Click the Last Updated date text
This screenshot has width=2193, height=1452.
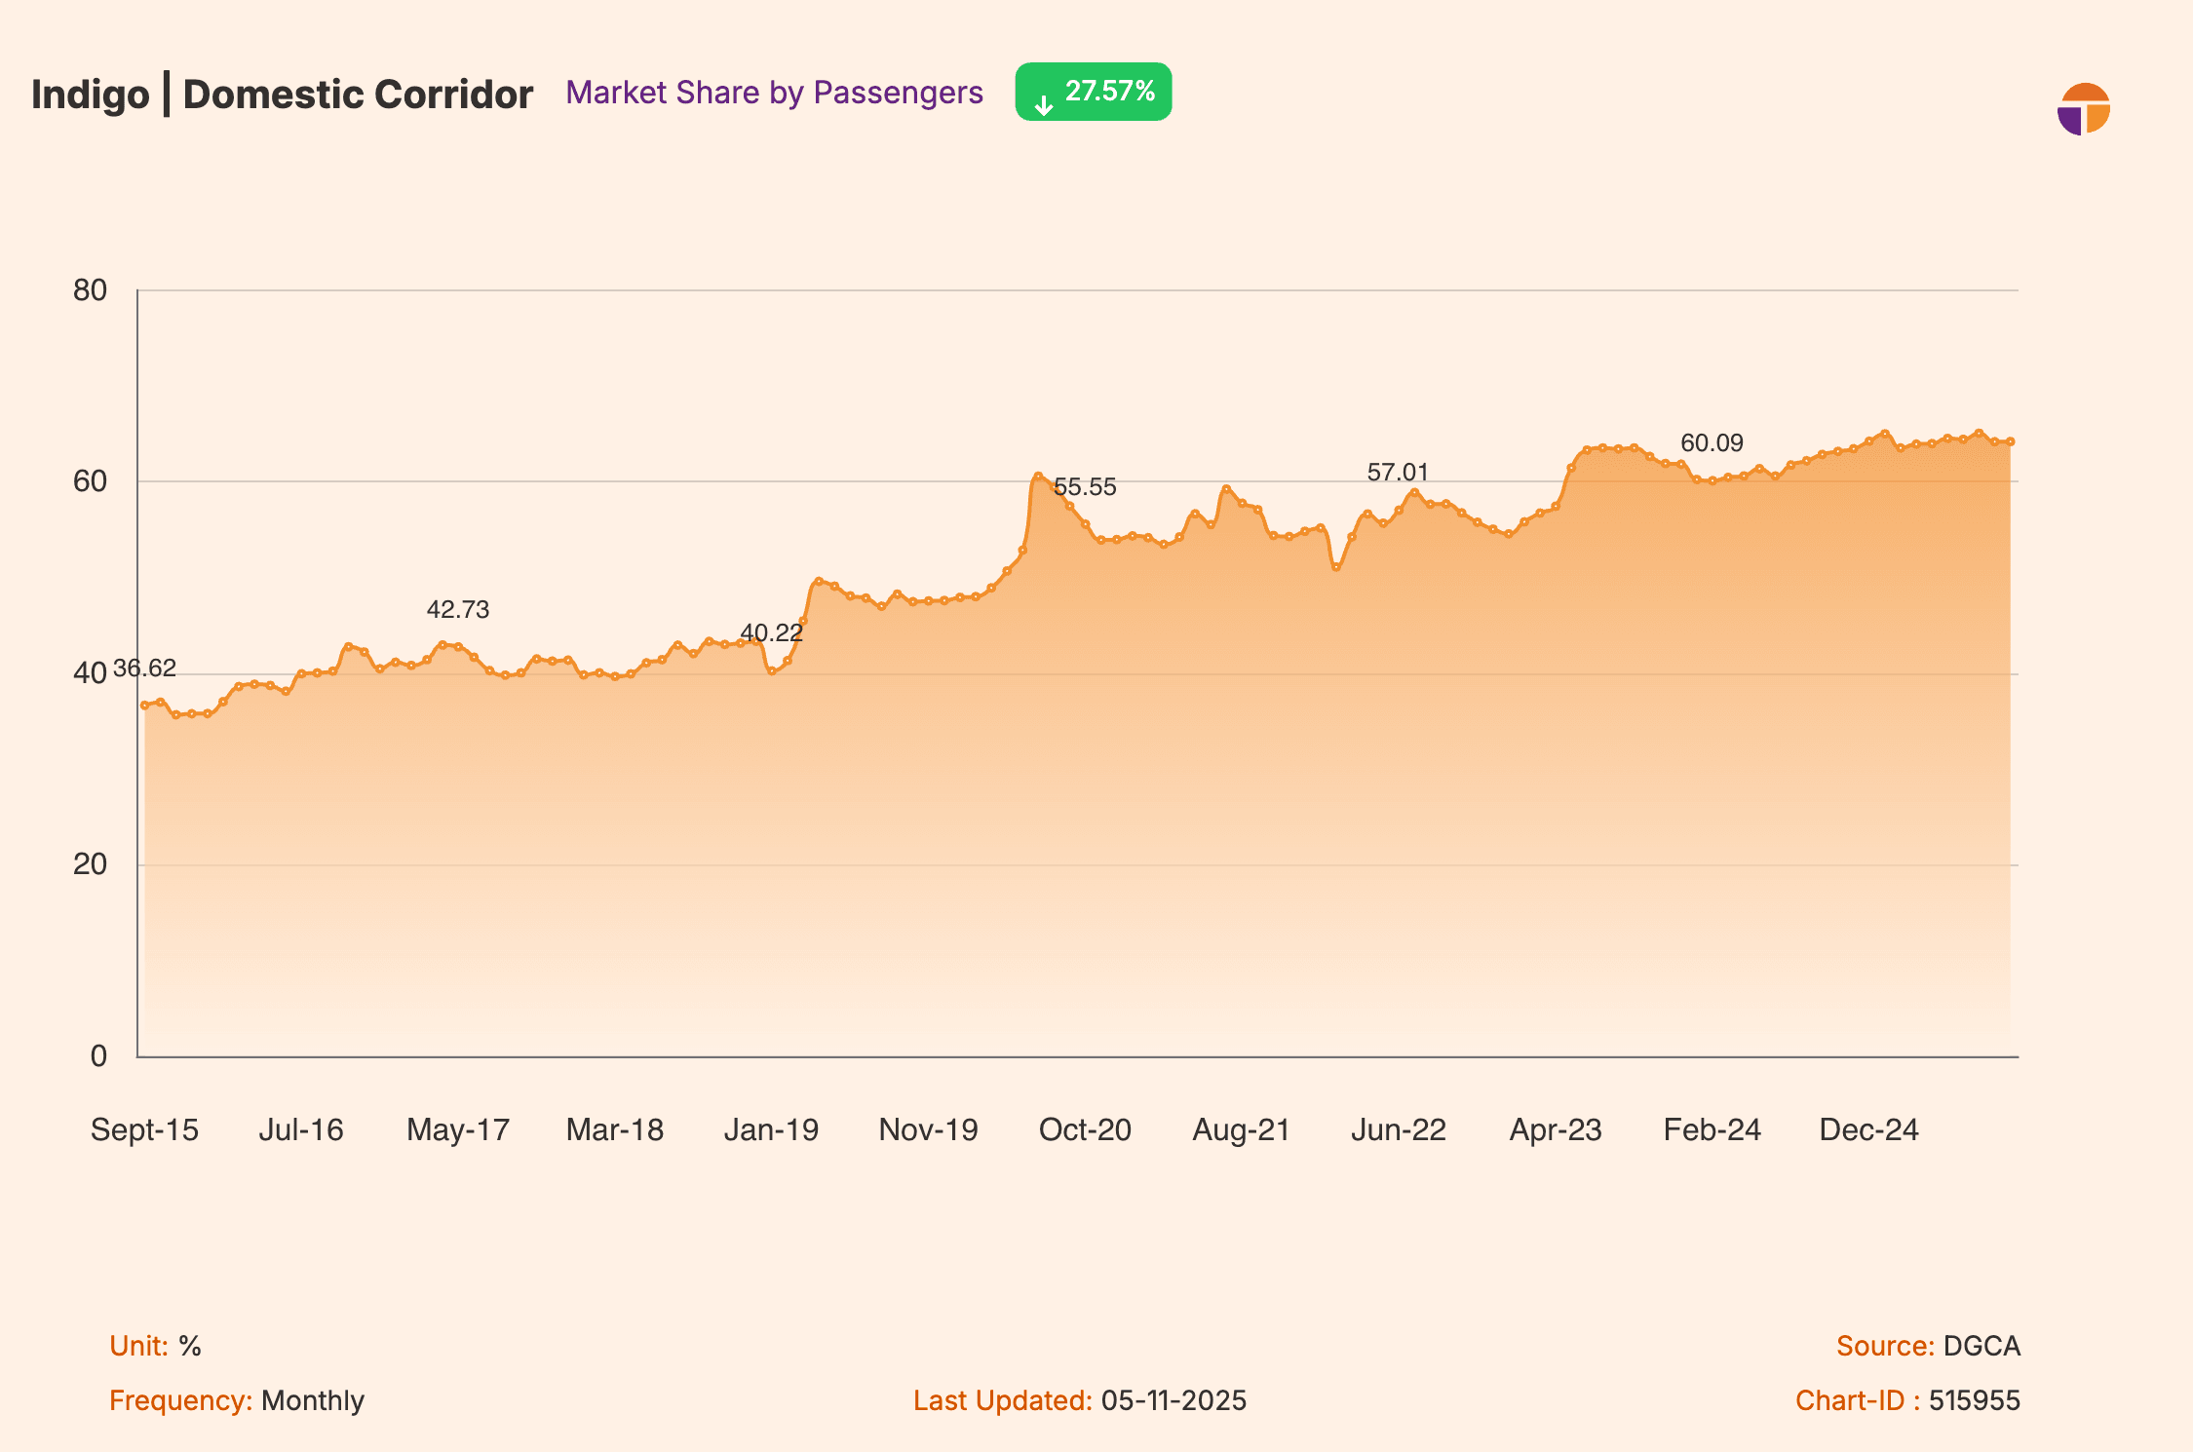(x=1080, y=1400)
